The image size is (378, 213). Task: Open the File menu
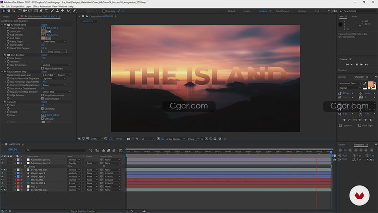pyautogui.click(x=3, y=6)
